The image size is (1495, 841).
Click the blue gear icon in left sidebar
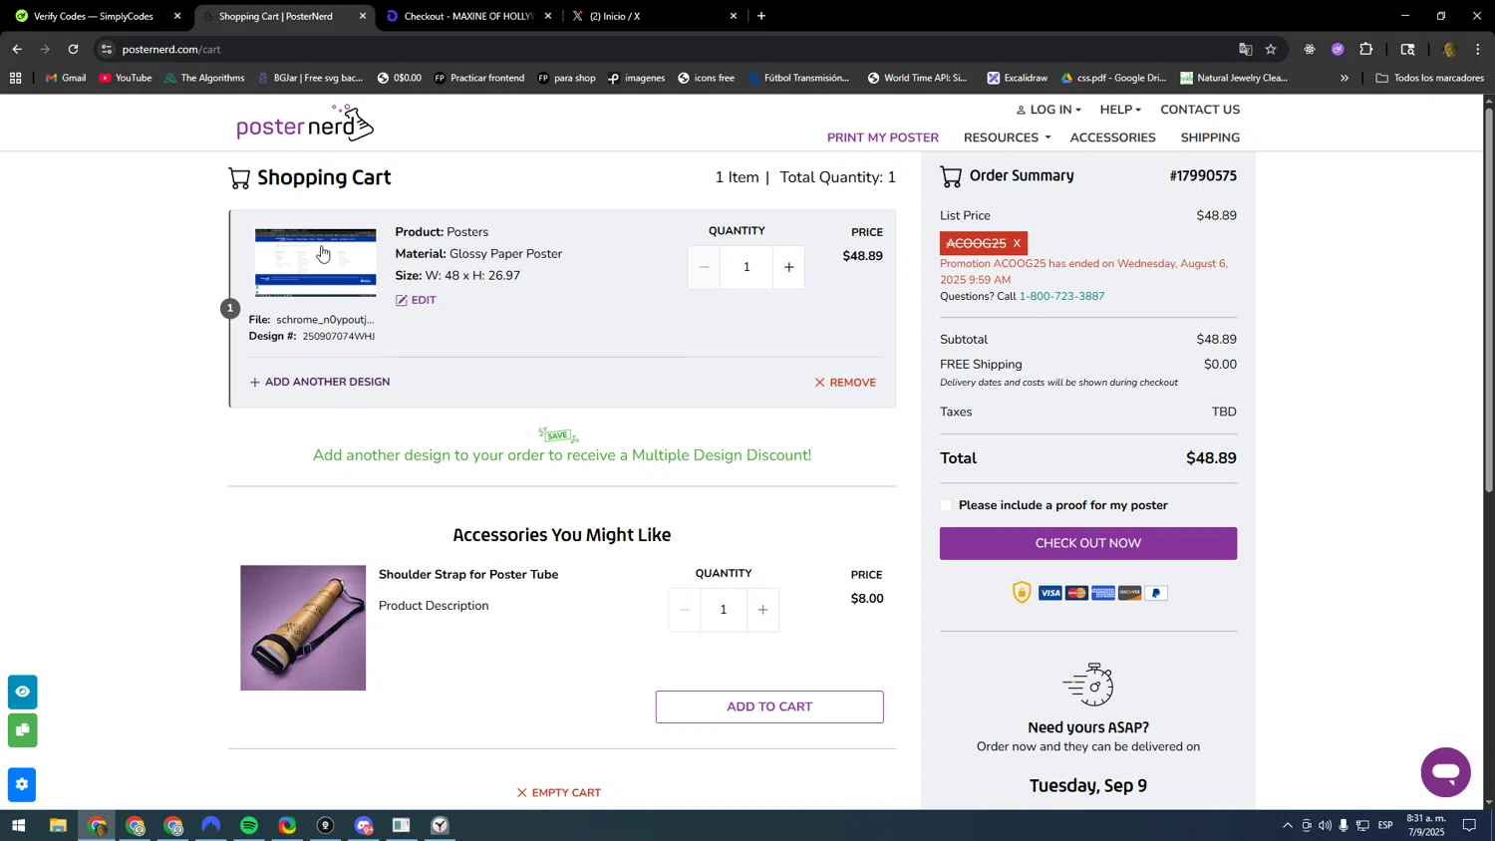pos(22,784)
